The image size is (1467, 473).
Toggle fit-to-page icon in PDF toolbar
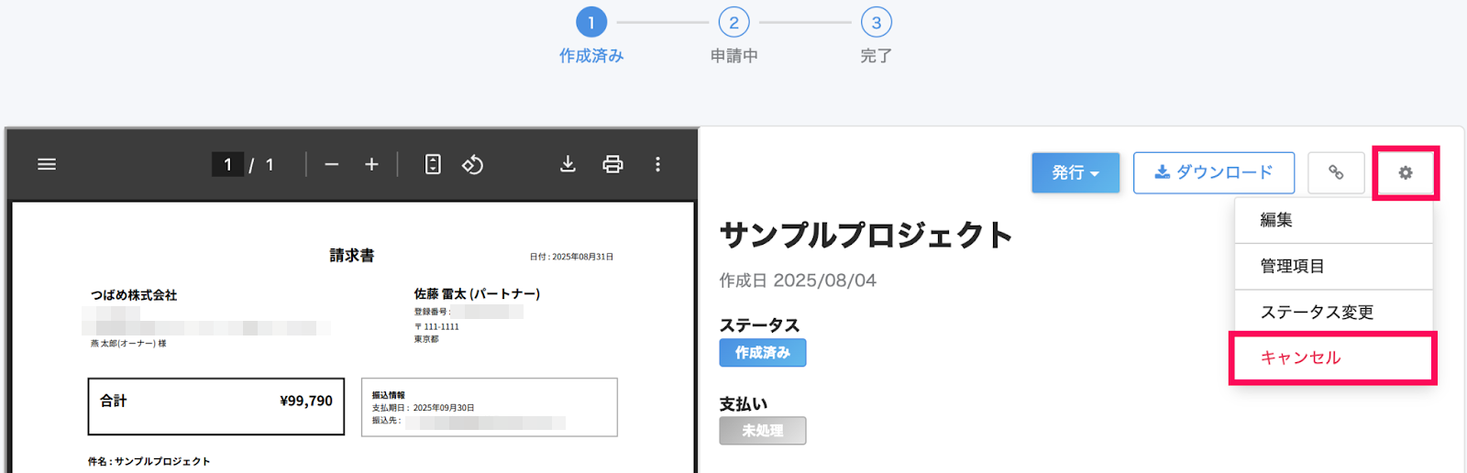click(x=433, y=164)
